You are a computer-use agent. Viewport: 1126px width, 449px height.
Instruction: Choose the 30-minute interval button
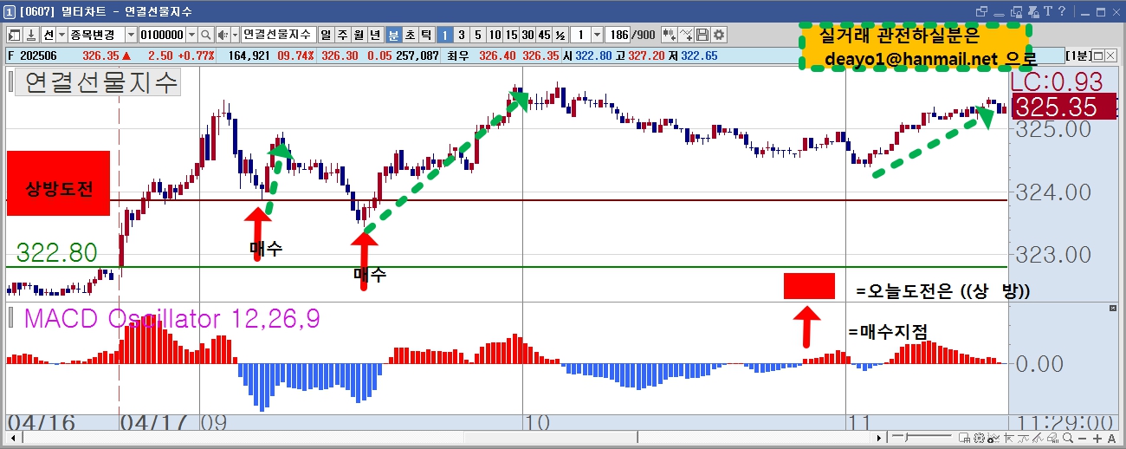coord(527,35)
